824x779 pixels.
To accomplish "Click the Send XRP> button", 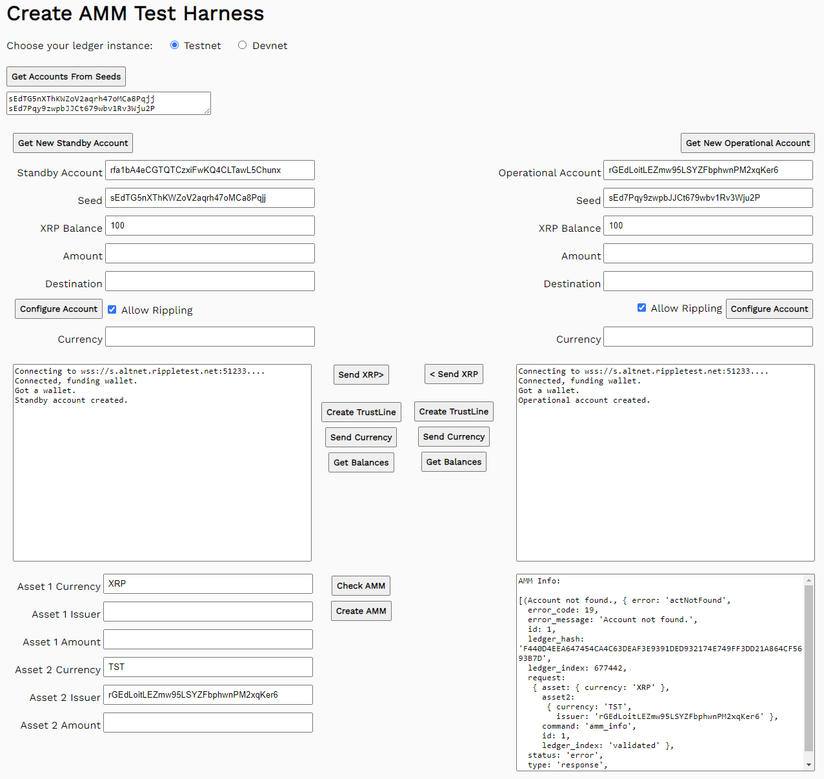I will pos(361,375).
